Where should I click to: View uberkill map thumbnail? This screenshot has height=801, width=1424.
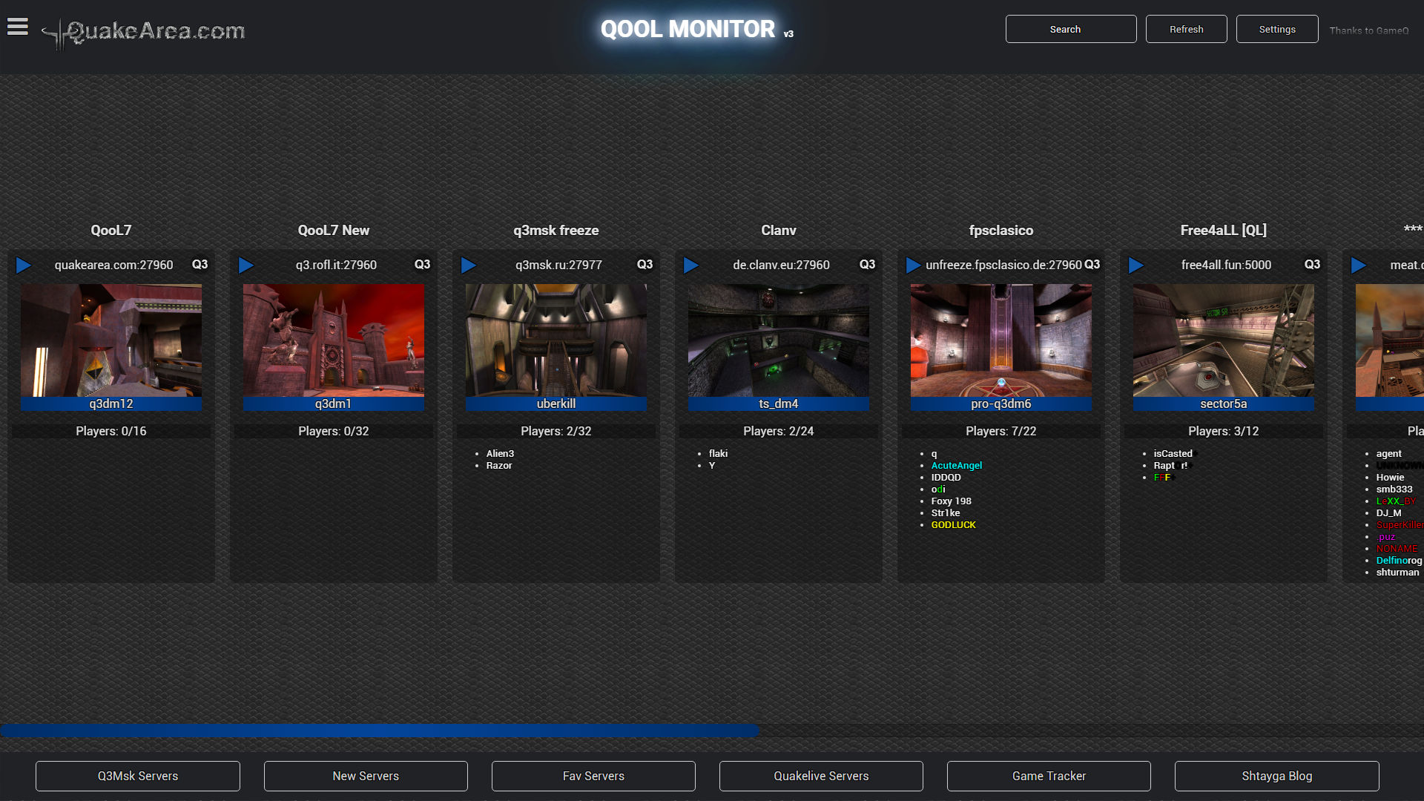pyautogui.click(x=556, y=340)
